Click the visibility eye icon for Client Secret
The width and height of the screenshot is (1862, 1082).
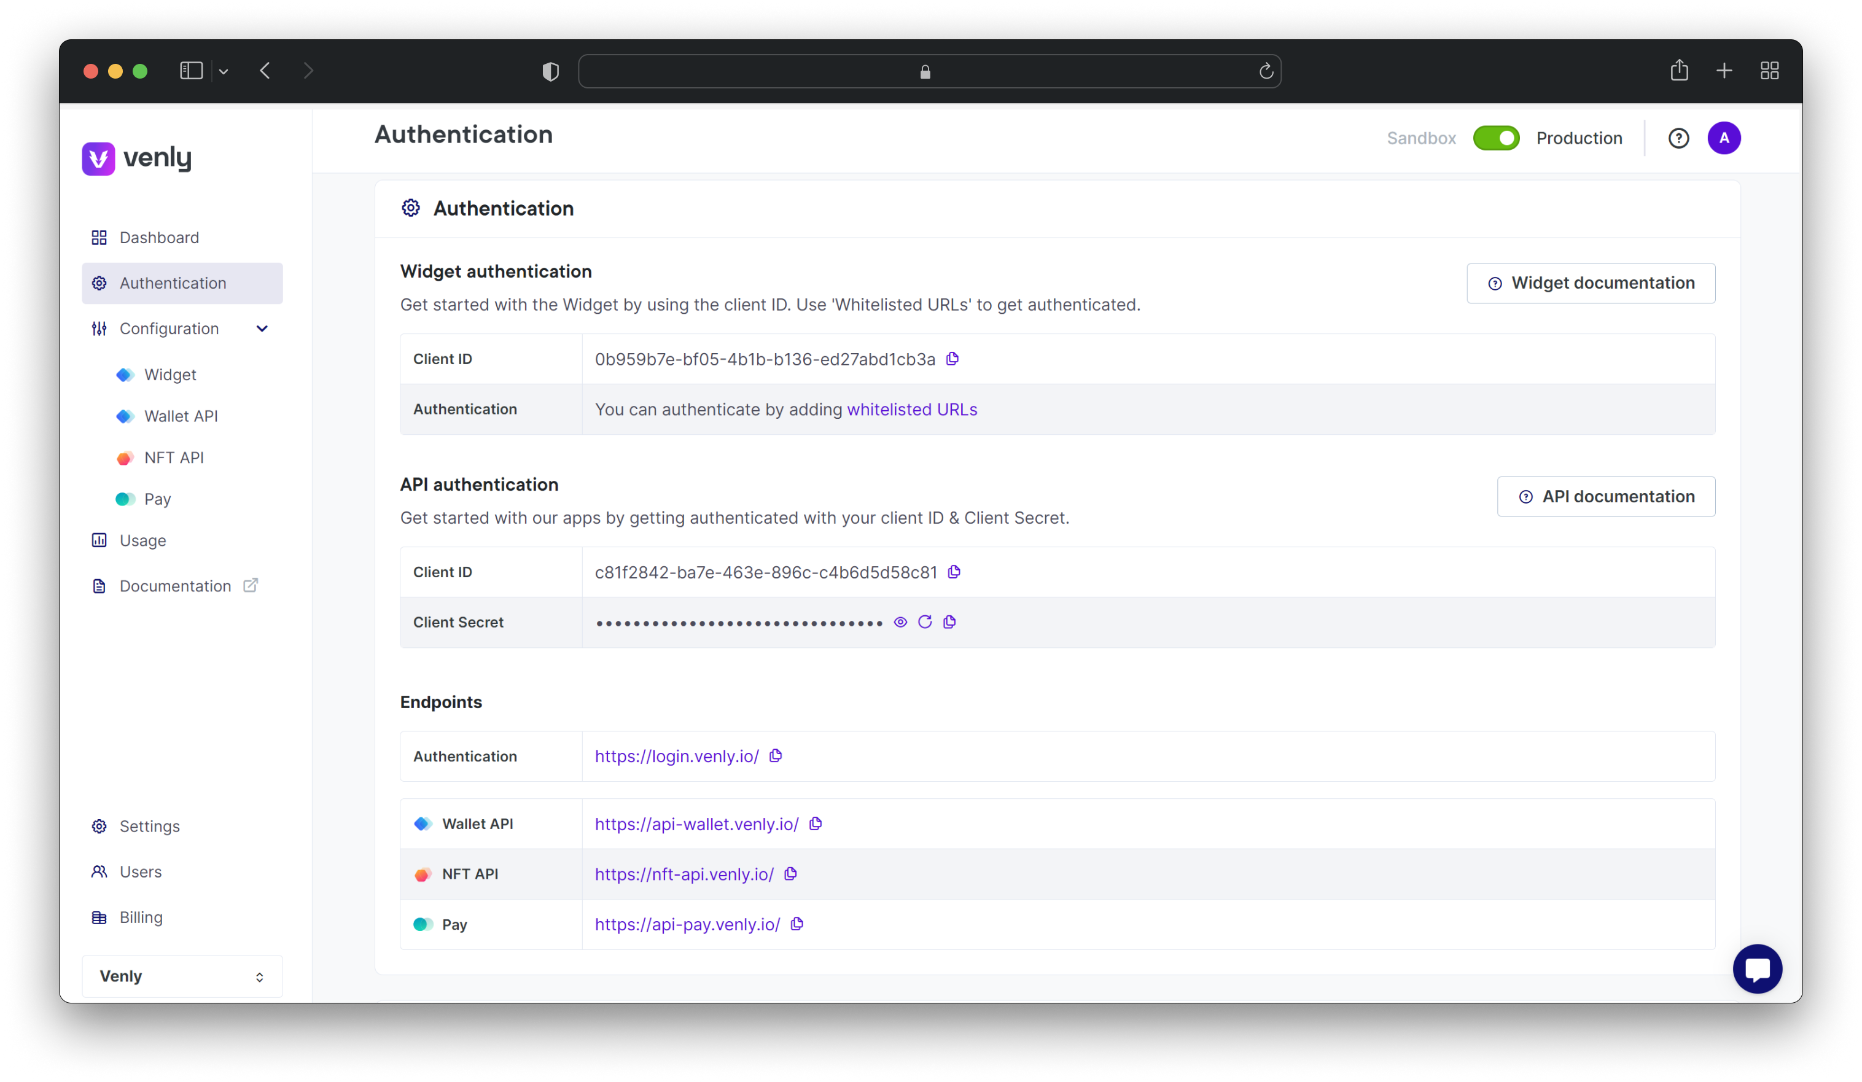coord(902,622)
